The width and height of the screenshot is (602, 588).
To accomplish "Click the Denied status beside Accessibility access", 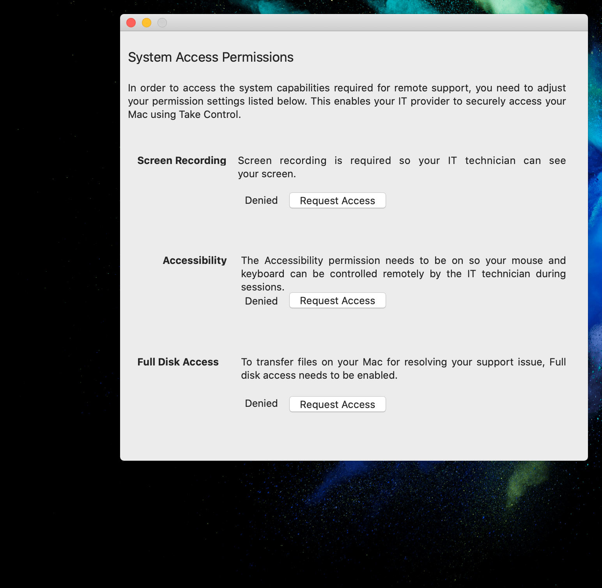I will 261,301.
